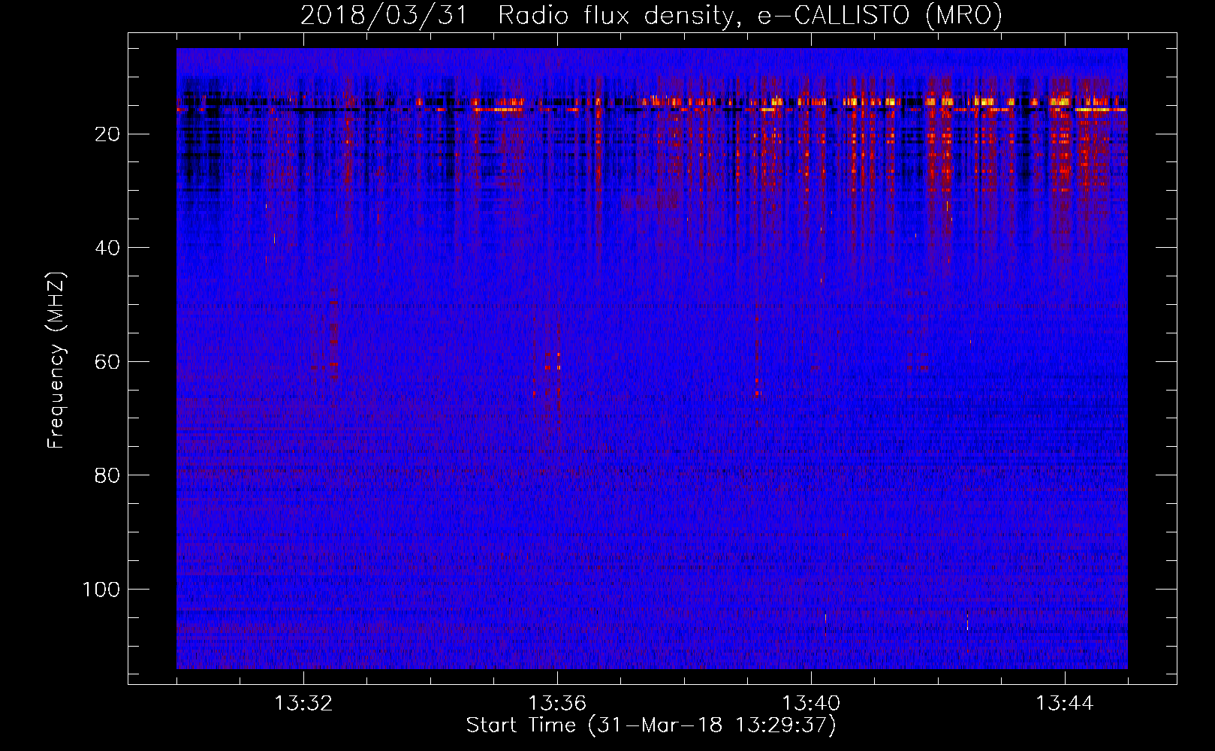Viewport: 1215px width, 751px height.
Task: Click the 'Start Time (31-Mar-18 13:29:37)' label
Action: click(651, 725)
